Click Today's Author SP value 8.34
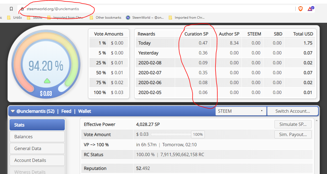The width and height of the screenshot is (327, 174). tap(234, 43)
